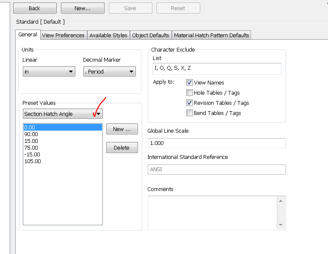Select the Object Defaults tab
This screenshot has width=328, height=254.
coord(151,36)
